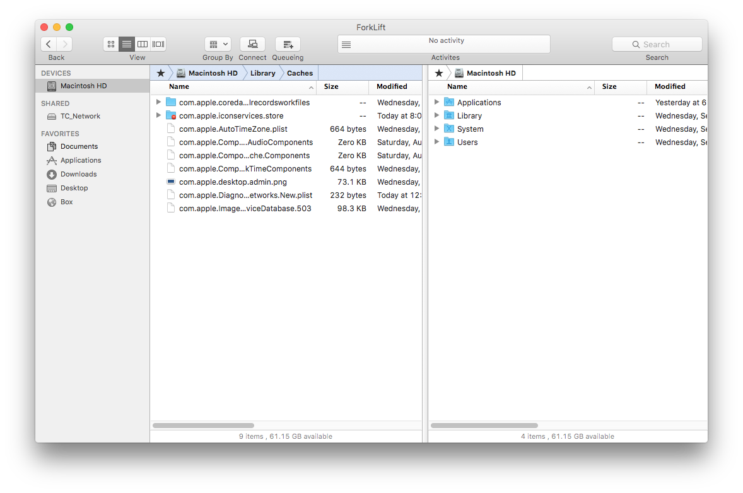Sort left pane by Modified column

tap(395, 86)
